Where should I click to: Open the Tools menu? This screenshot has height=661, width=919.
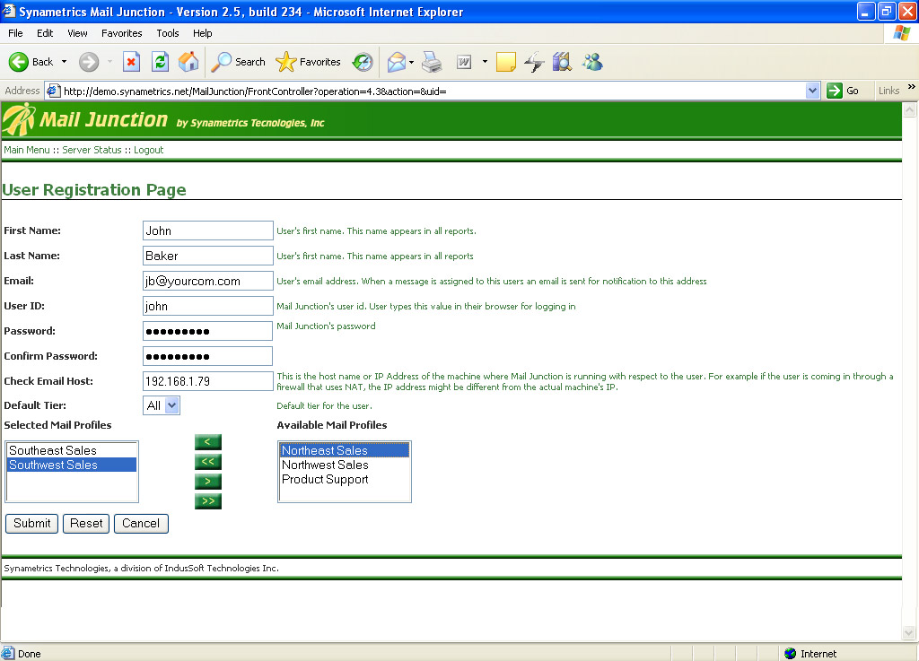(168, 33)
